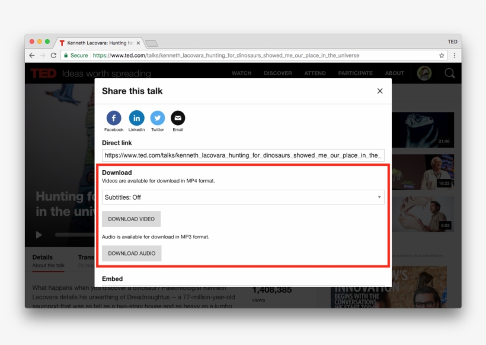486x345 pixels.
Task: Click the TED profile button in title bar
Action: click(x=452, y=41)
